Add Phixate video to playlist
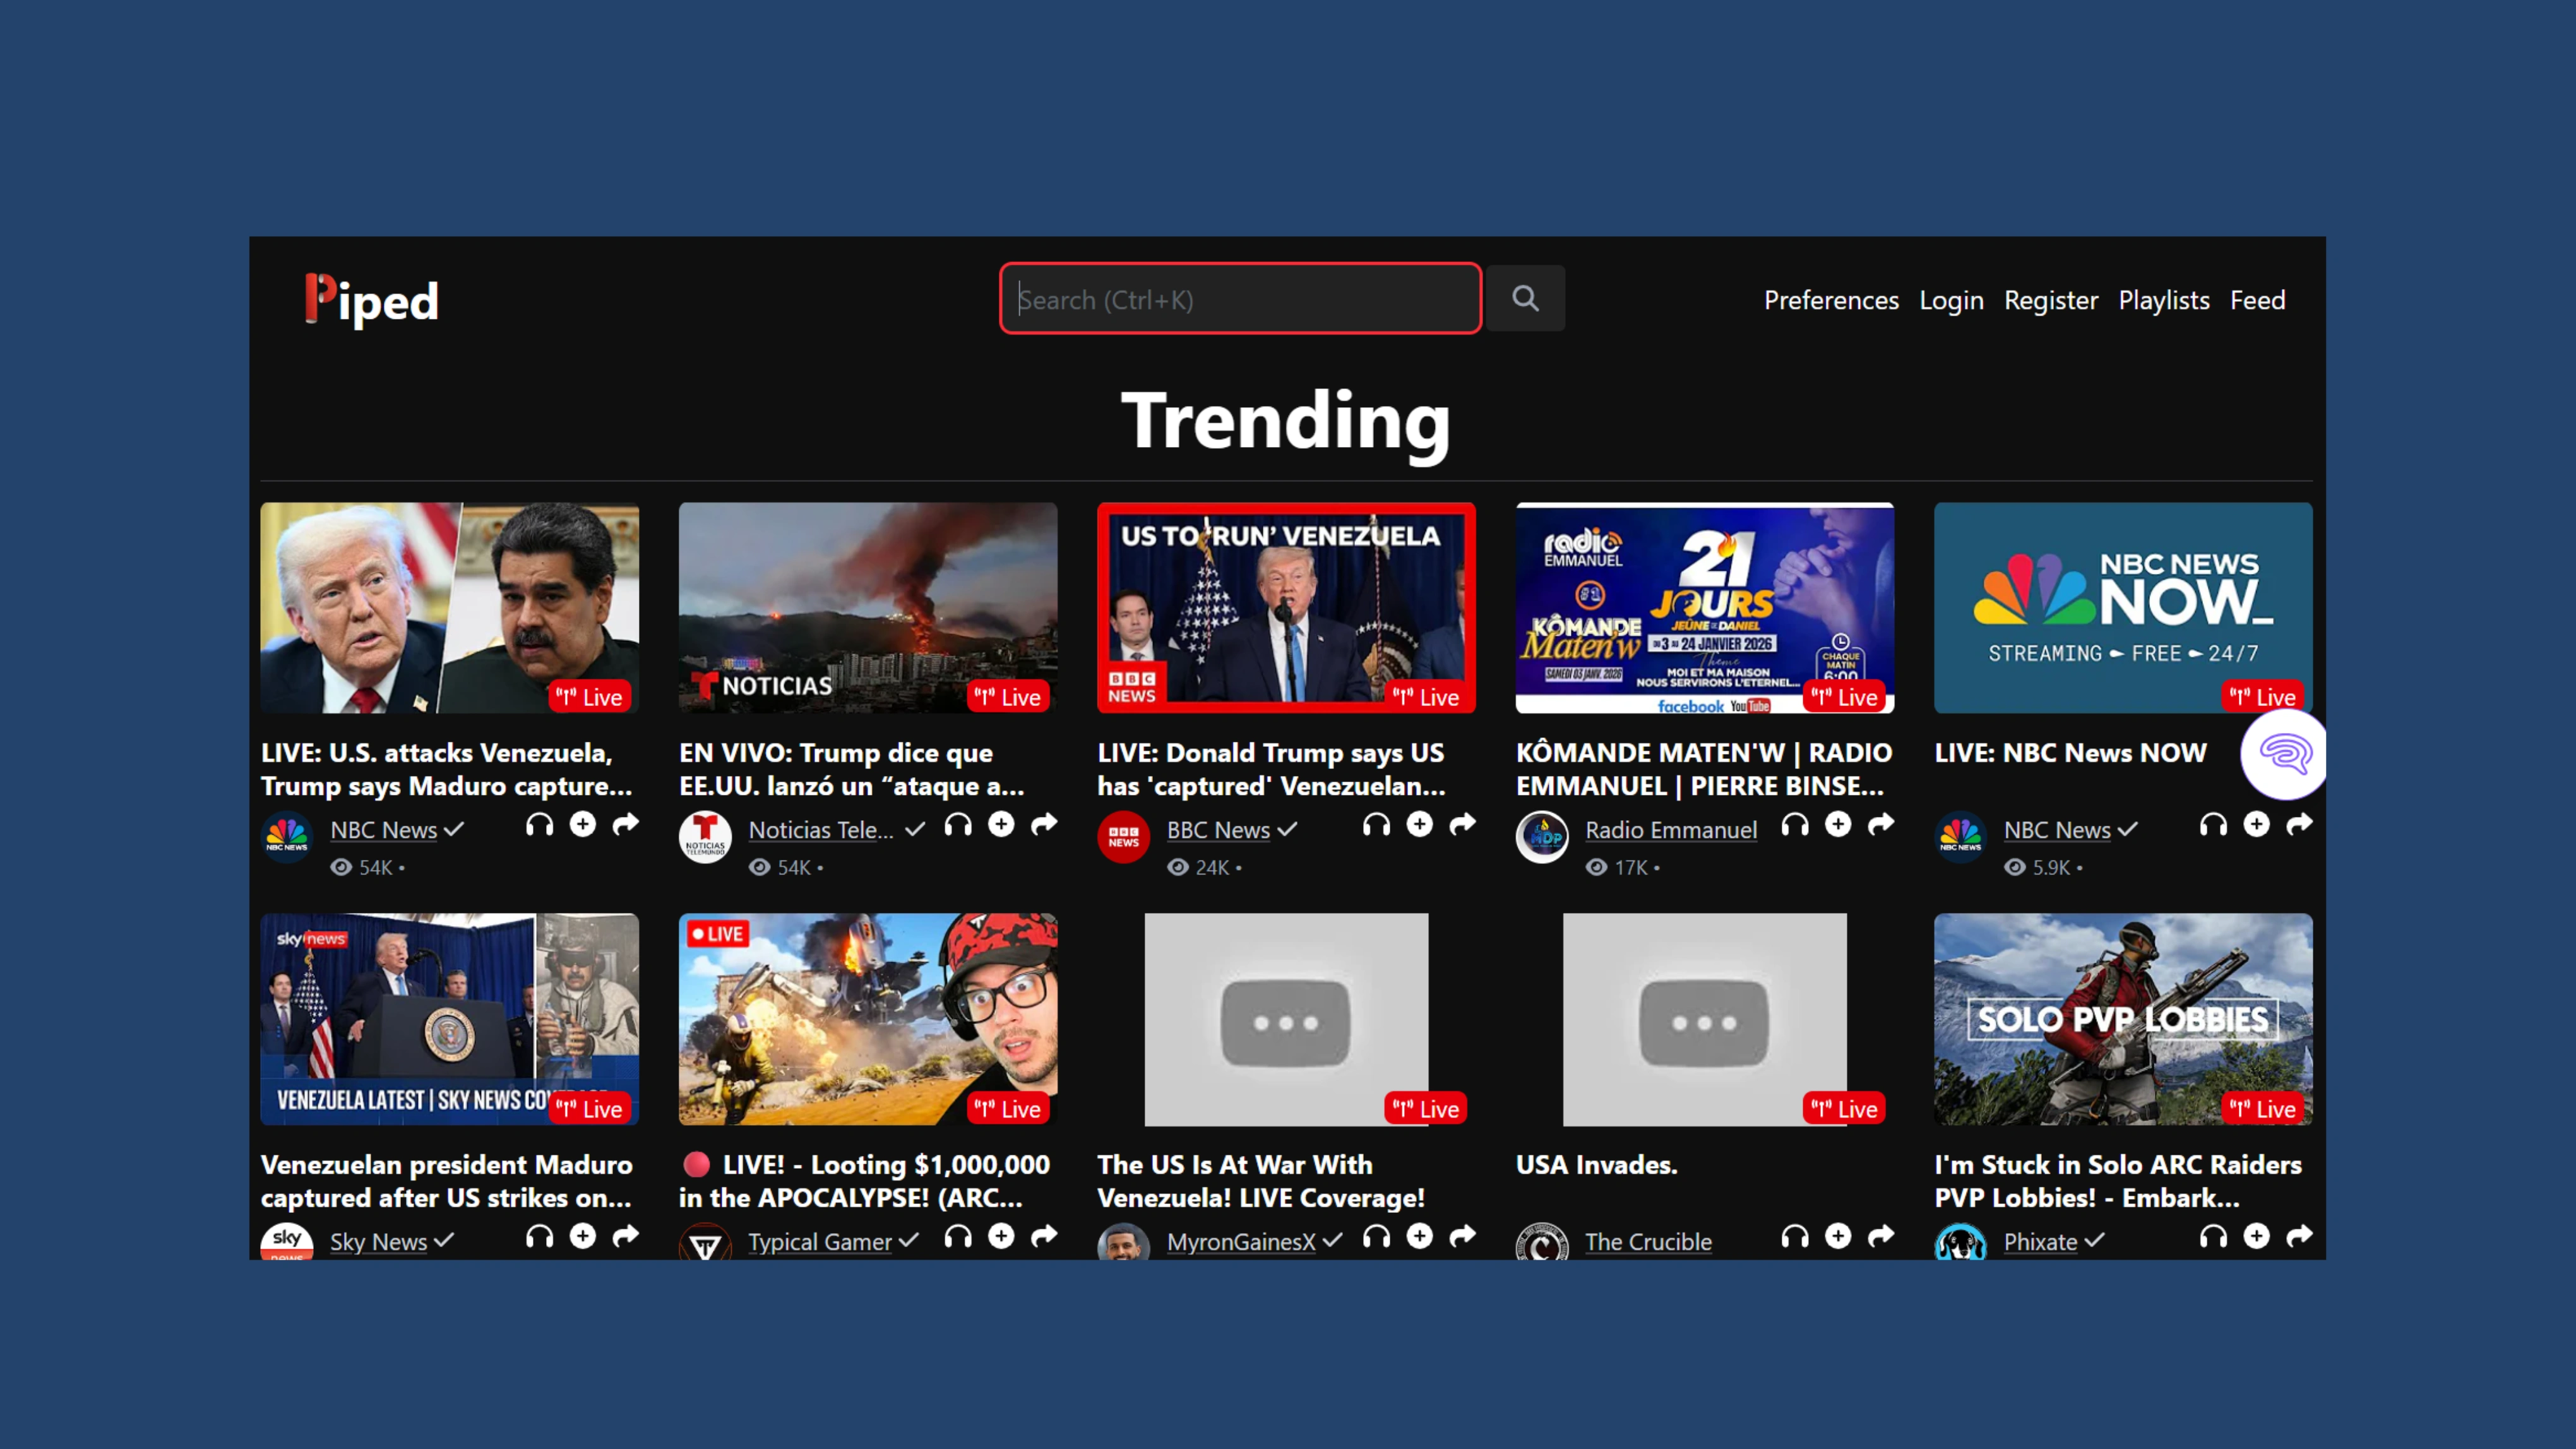 2257,1236
